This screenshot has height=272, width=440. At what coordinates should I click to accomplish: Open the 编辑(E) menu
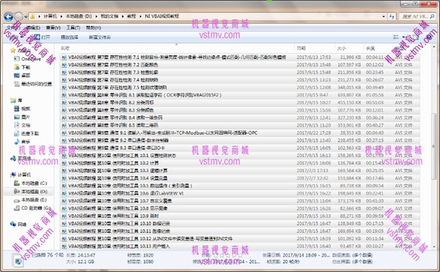pyautogui.click(x=33, y=27)
